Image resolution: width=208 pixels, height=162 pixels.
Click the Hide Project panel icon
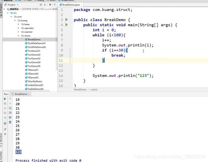click(x=55, y=5)
